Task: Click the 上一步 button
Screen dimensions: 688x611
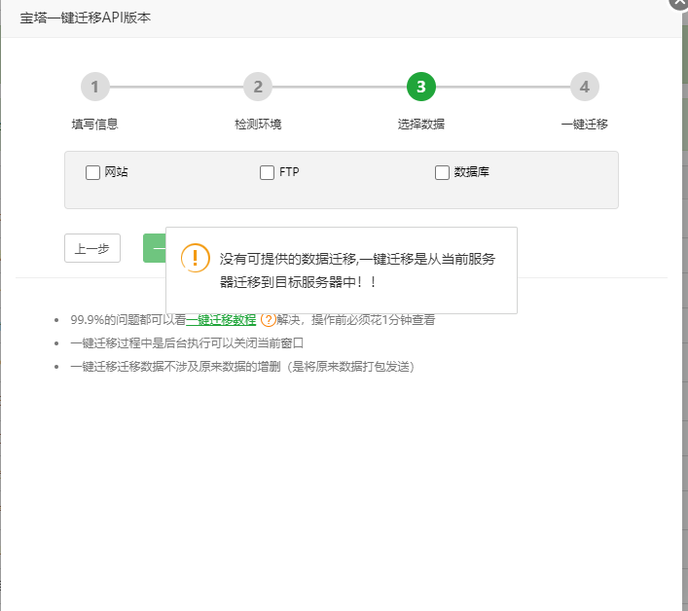Action: [x=92, y=248]
